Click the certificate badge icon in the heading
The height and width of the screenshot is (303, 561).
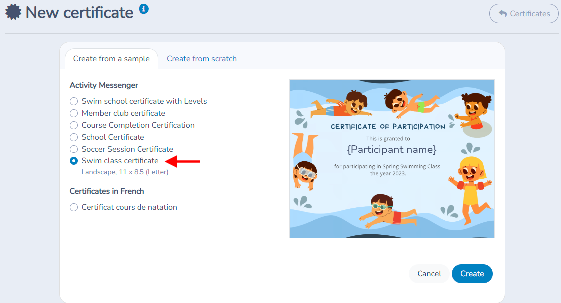tap(13, 12)
